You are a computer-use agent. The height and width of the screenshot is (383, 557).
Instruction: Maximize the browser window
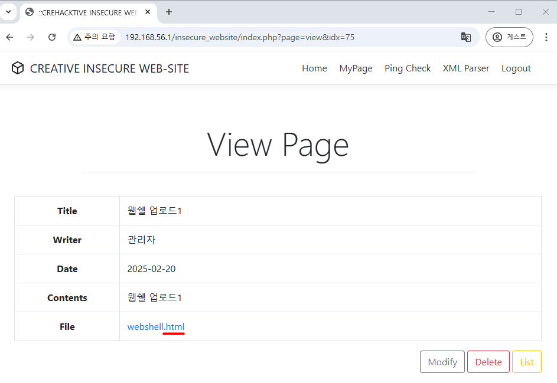tap(519, 12)
